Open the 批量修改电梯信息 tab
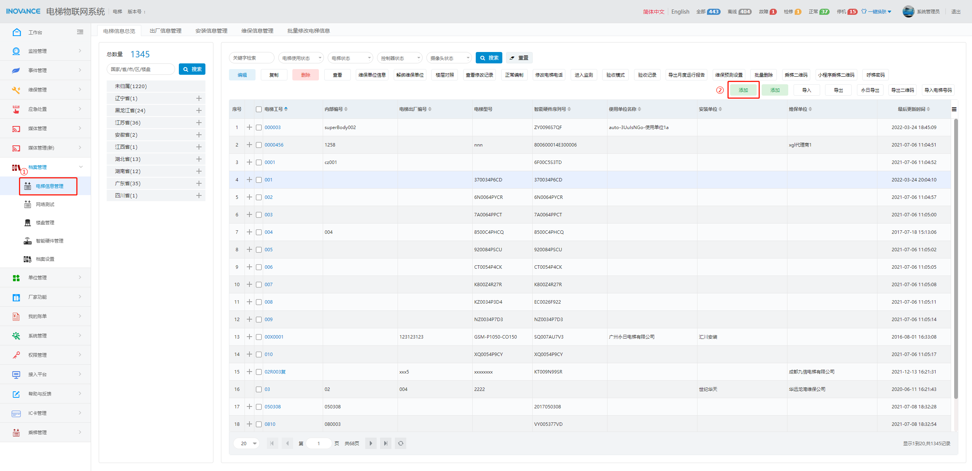Image resolution: width=972 pixels, height=471 pixels. (x=308, y=31)
